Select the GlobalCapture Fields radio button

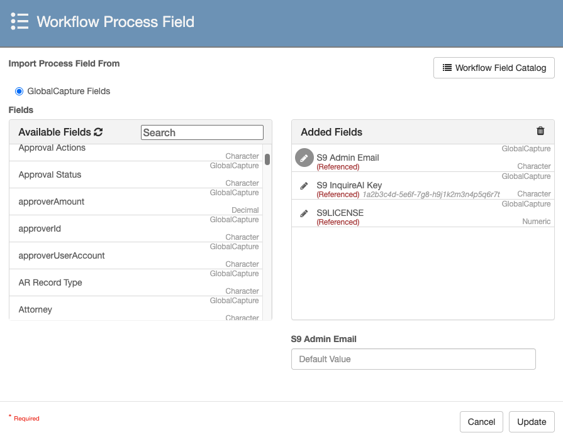[19, 92]
